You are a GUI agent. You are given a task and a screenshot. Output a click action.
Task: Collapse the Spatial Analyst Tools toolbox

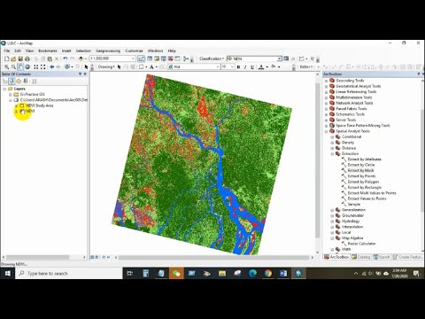tap(326, 131)
